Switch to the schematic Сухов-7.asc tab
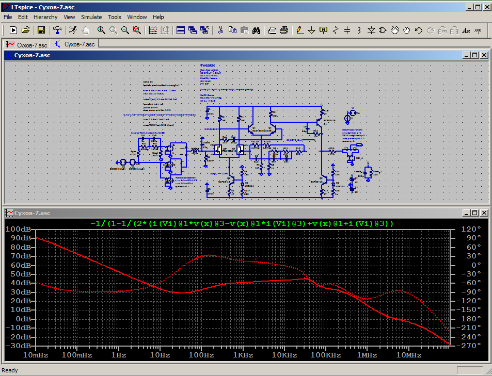 (x=75, y=44)
